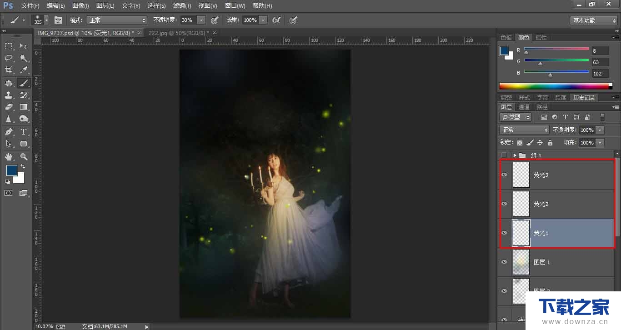This screenshot has height=330, width=621.
Task: Hide the 荧光3 layer
Action: tap(504, 175)
